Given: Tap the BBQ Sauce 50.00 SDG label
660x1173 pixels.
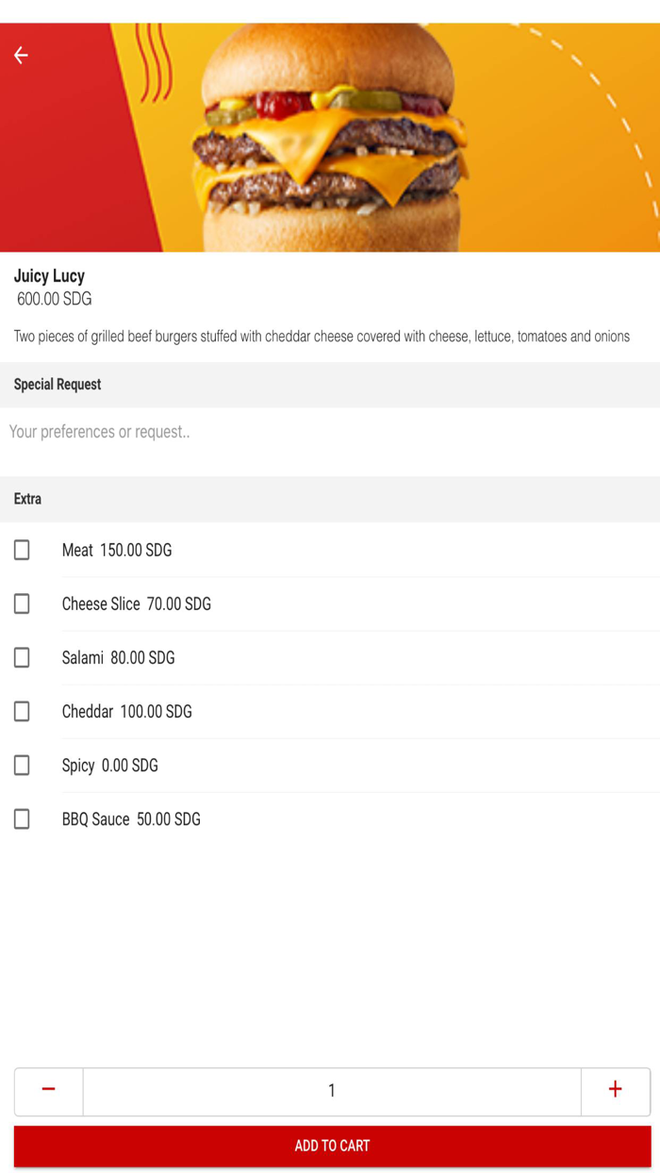Looking at the screenshot, I should [131, 819].
